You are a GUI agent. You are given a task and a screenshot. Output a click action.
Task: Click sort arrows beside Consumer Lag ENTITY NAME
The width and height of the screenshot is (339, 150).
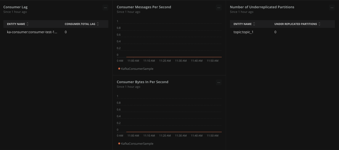pyautogui.click(x=27, y=24)
